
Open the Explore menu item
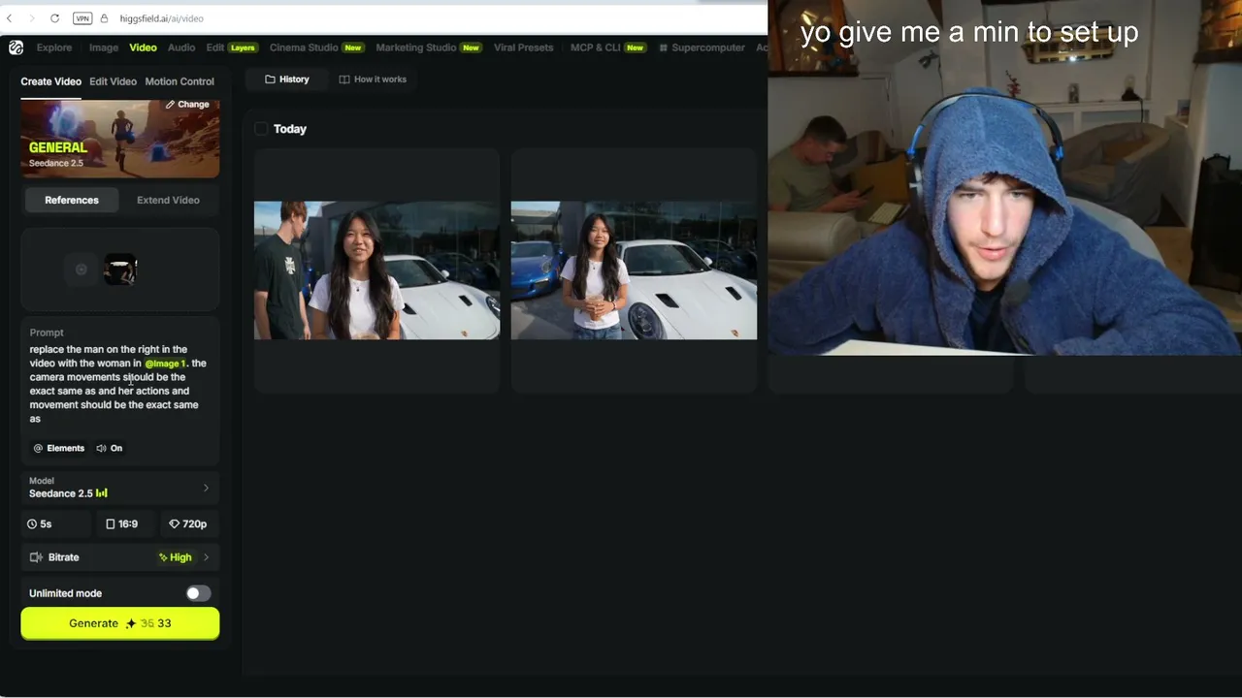[54, 48]
